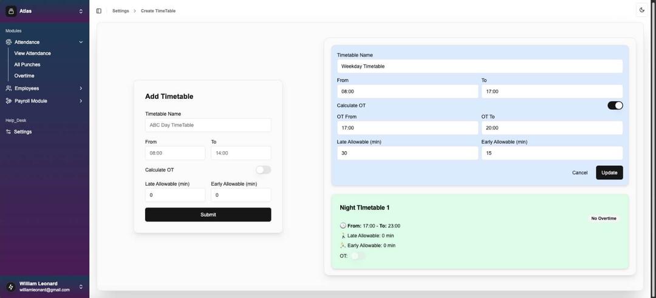This screenshot has width=656, height=298.
Task: Collapse the Attendance module chevron
Action: coord(81,42)
